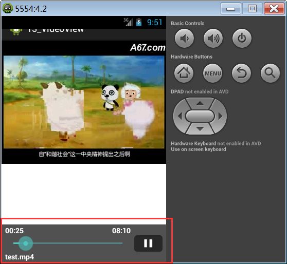Click the 08:10 total duration label
287x264 pixels.
point(121,231)
